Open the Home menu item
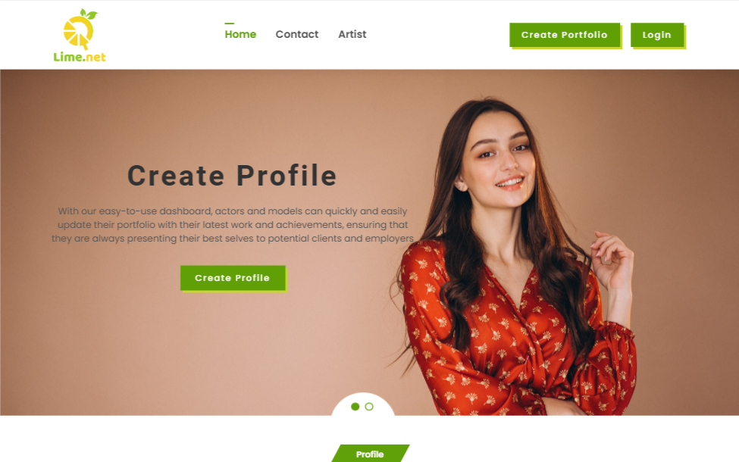The image size is (739, 462). point(240,34)
